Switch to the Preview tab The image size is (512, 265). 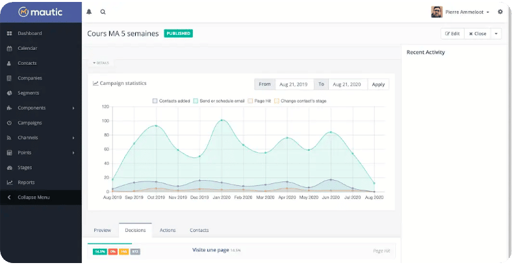[102, 230]
